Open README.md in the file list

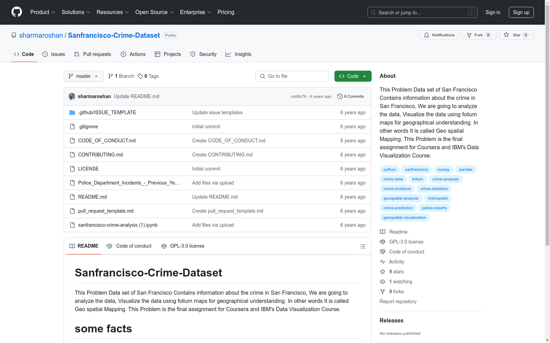click(x=92, y=197)
